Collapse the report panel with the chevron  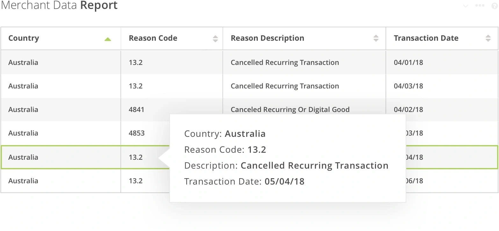tap(466, 6)
